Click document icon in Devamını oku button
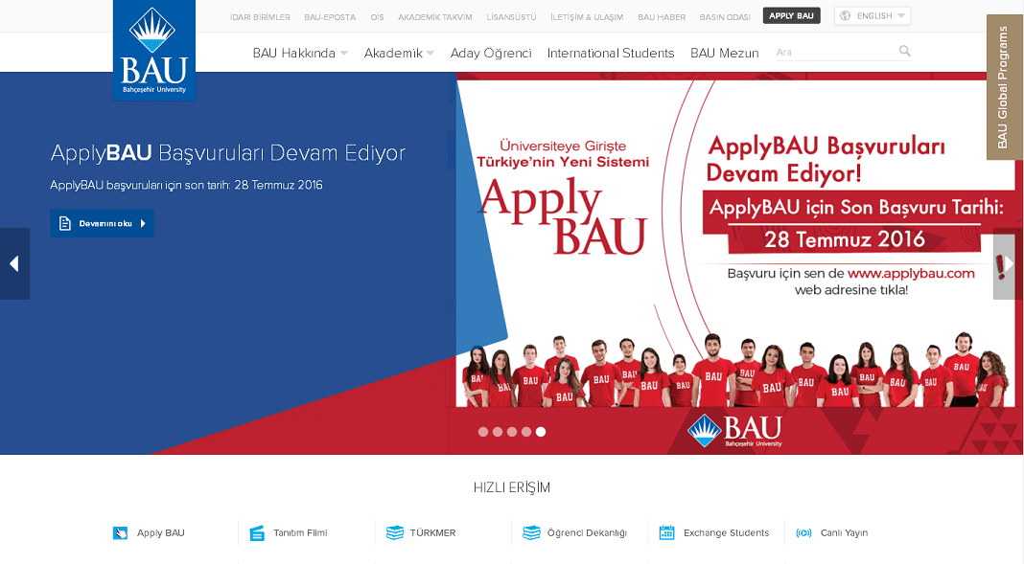Screen dimensions: 1024x564 (64, 224)
